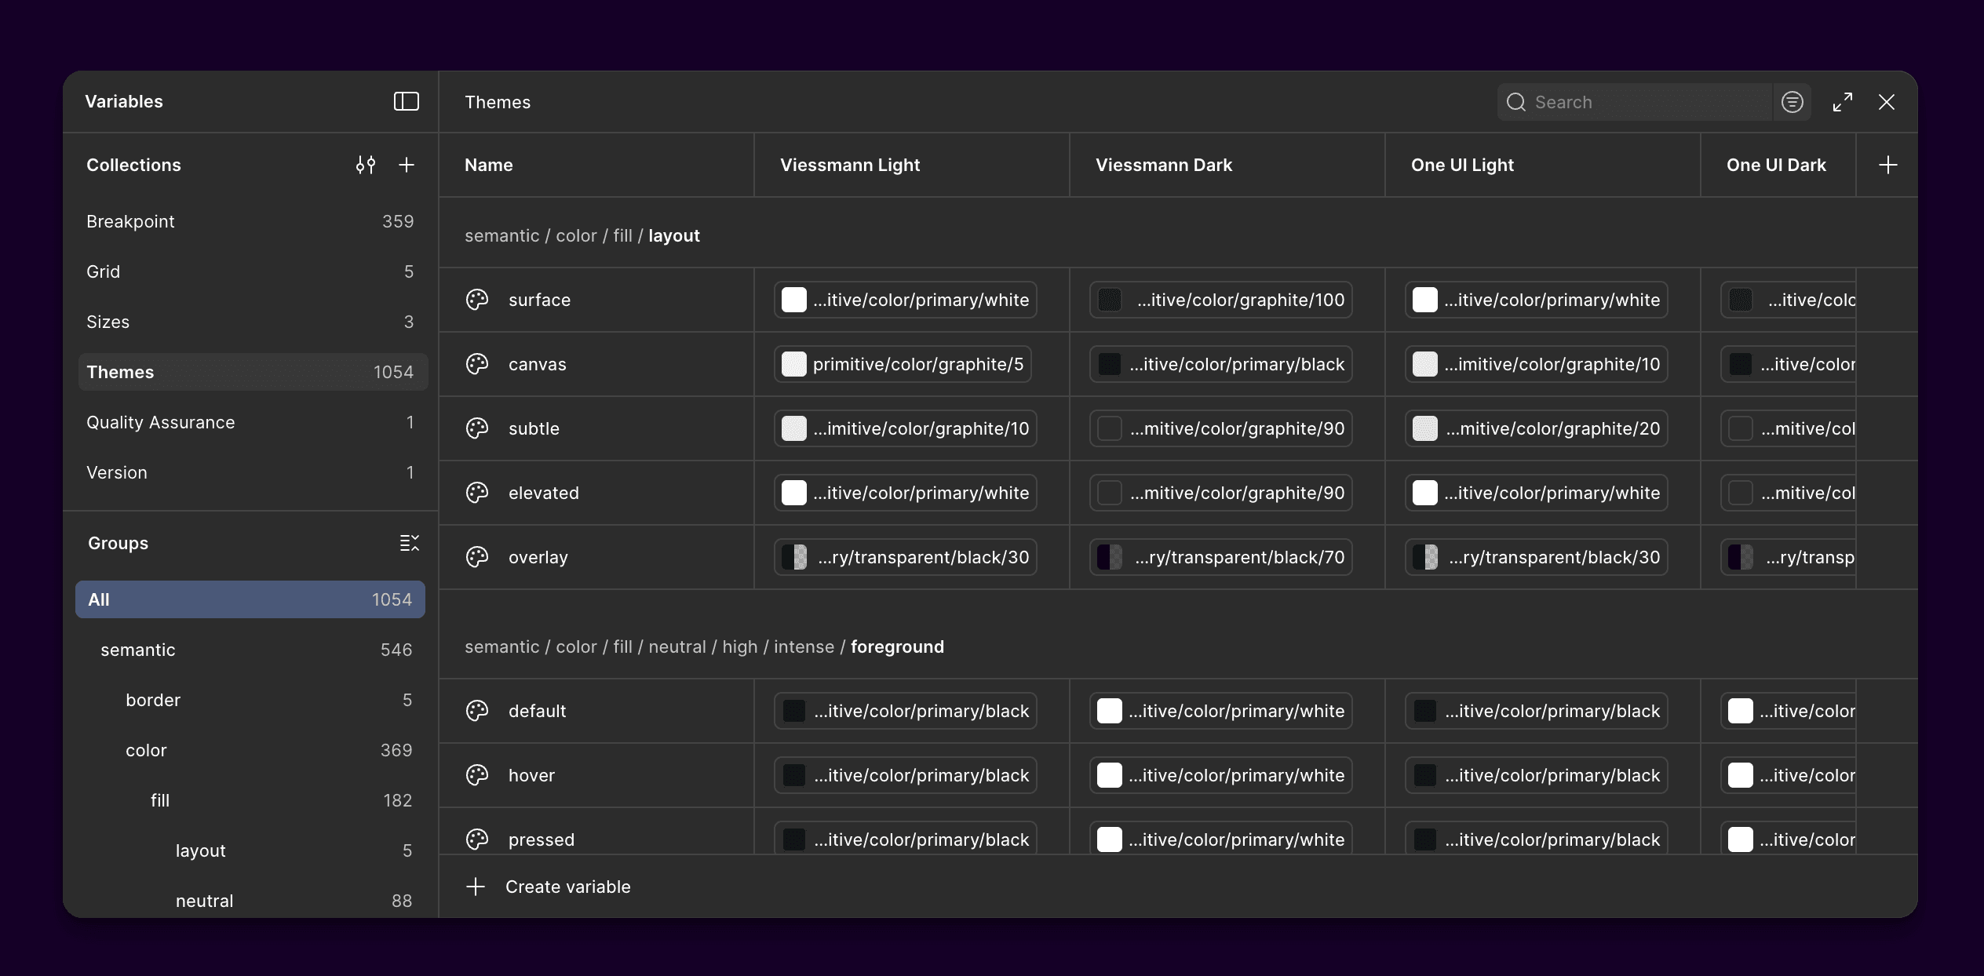Click color type icon next to overlay
The image size is (1984, 976).
pos(477,557)
